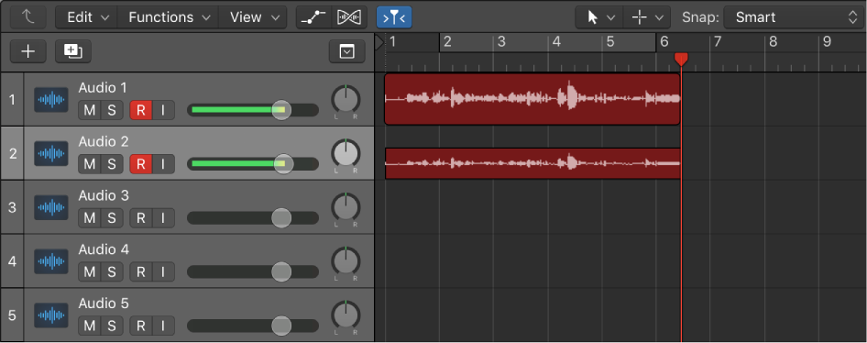867x343 pixels.
Task: Toggle the Show Automation button
Action: coord(313,17)
